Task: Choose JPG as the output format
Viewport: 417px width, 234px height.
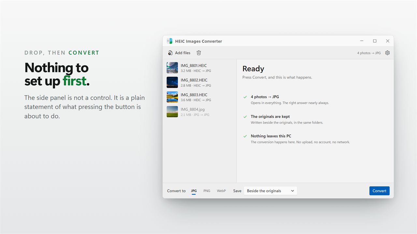Action: click(194, 191)
